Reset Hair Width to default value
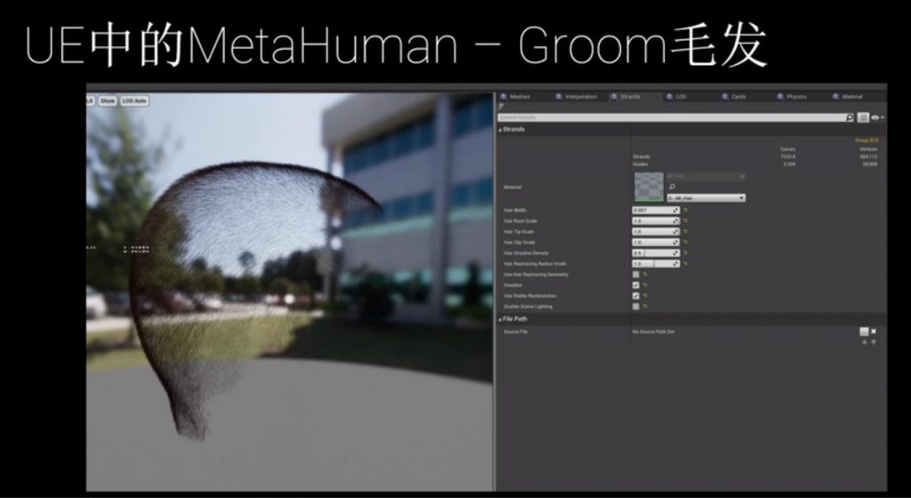The height and width of the screenshot is (498, 911). tap(686, 210)
